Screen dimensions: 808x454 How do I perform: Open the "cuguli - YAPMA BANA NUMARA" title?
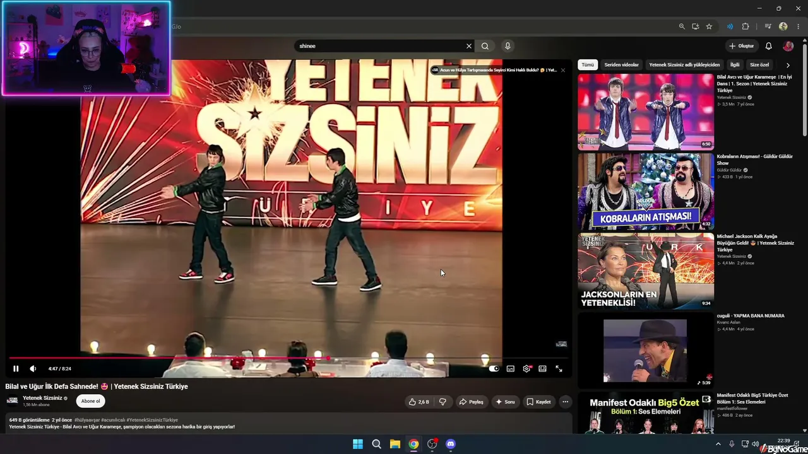coord(751,316)
